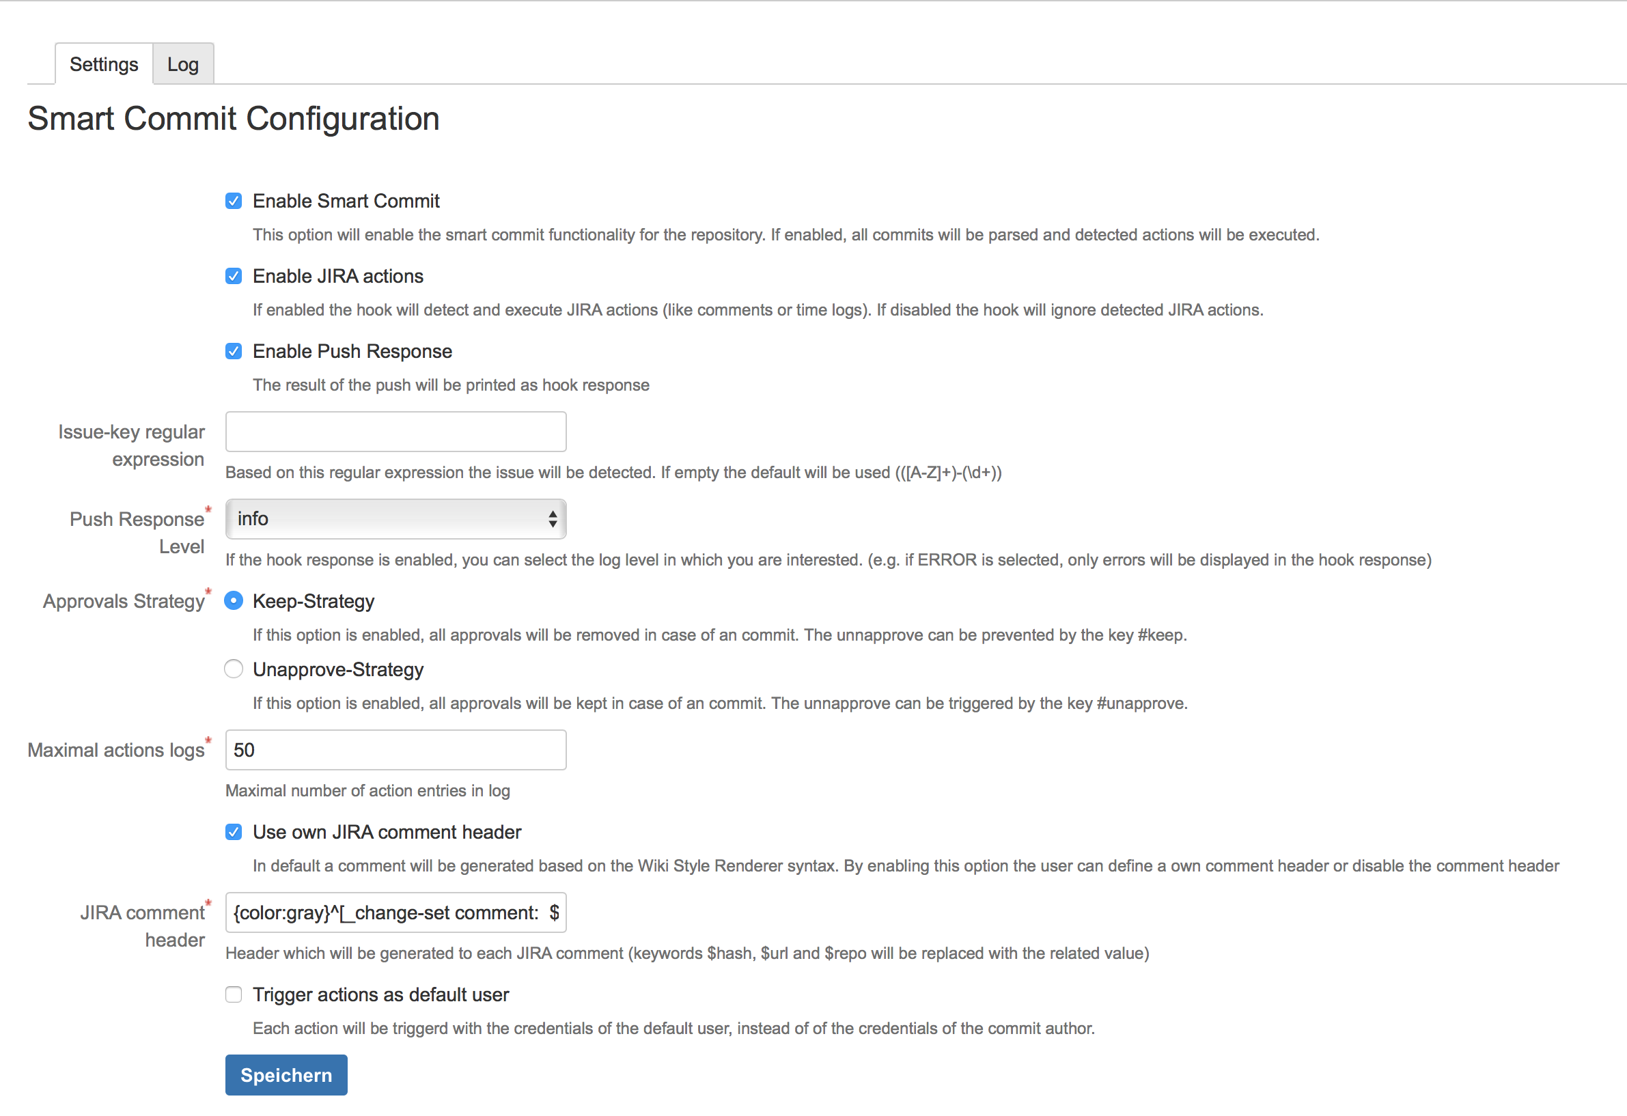This screenshot has height=1116, width=1627.
Task: Click the Keep-Strategy label text
Action: click(x=314, y=601)
